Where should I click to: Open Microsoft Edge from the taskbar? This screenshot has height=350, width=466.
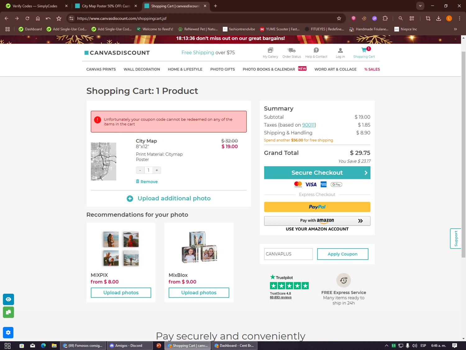tap(43, 346)
